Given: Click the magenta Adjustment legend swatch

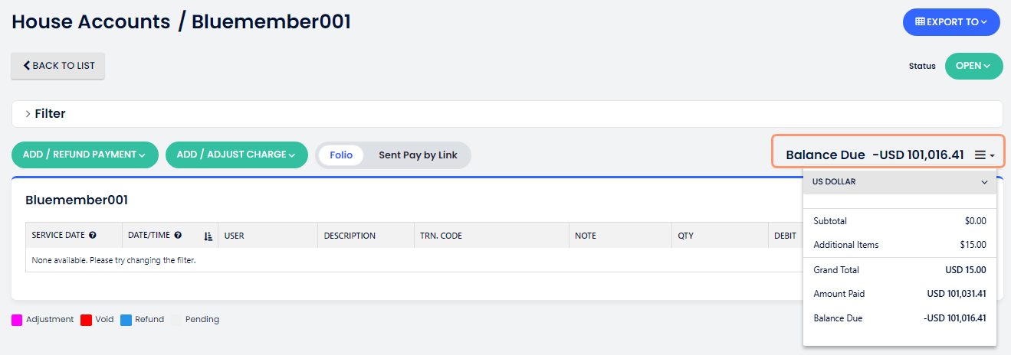Looking at the screenshot, I should [17, 320].
